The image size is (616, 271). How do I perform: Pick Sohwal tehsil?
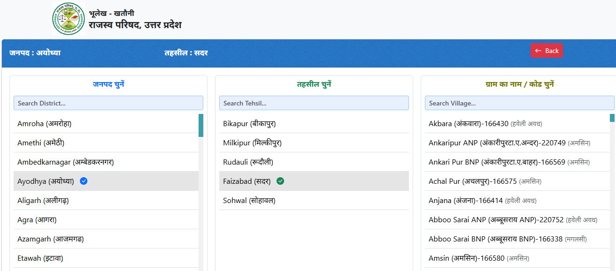[249, 201]
